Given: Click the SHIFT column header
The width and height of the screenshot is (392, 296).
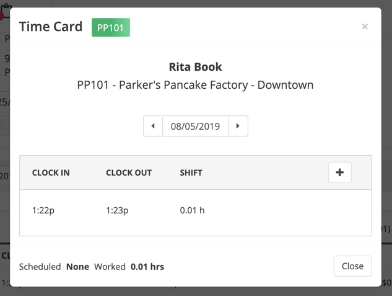Looking at the screenshot, I should coord(191,173).
